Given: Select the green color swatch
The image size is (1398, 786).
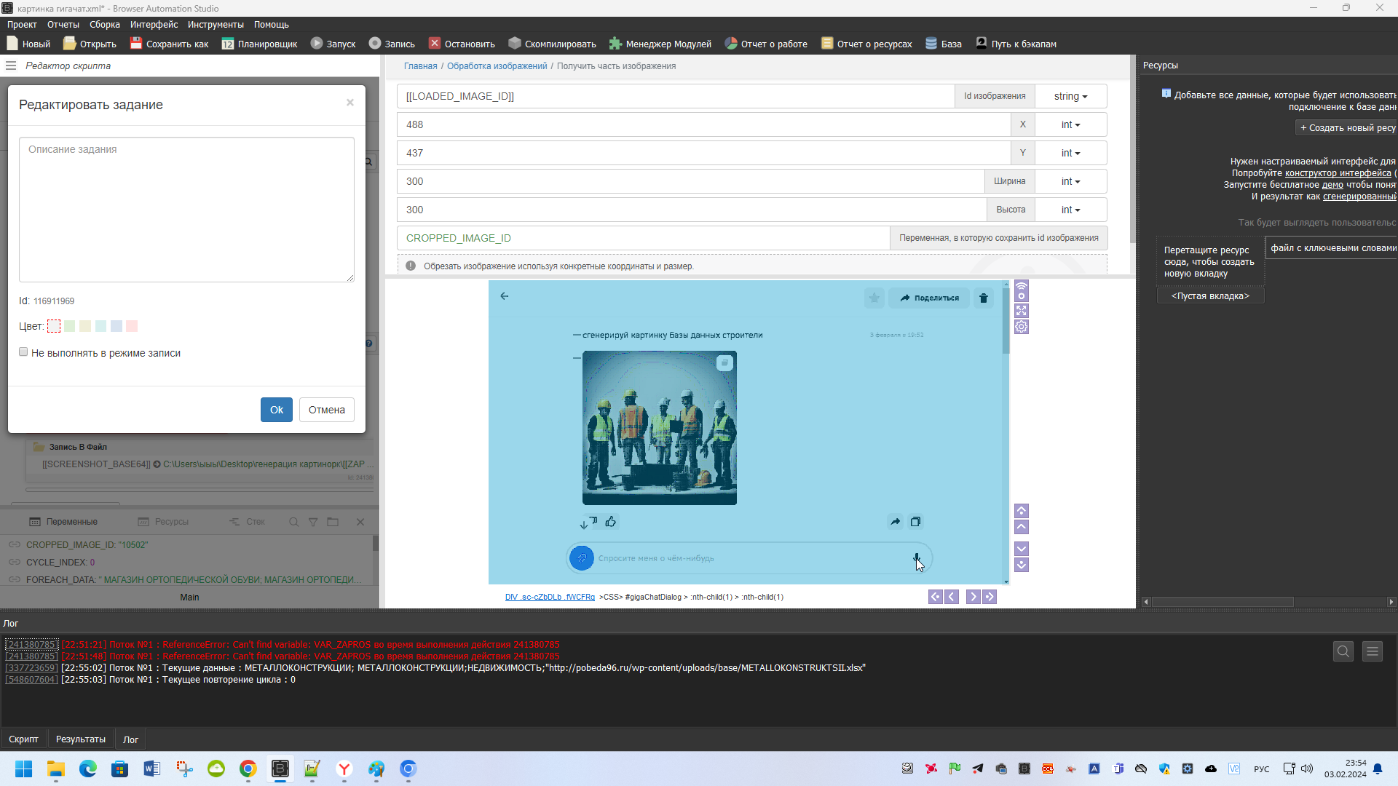Looking at the screenshot, I should (x=69, y=326).
